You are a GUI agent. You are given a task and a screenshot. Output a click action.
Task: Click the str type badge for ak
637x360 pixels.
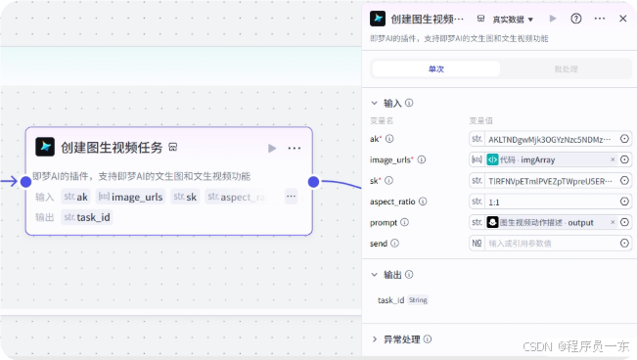[477, 139]
